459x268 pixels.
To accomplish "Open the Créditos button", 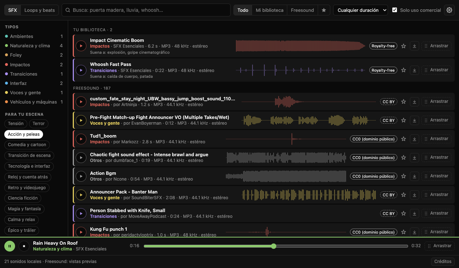I will click(x=443, y=262).
